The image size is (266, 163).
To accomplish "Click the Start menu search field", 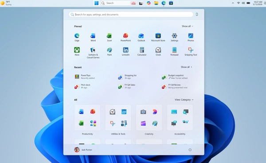I will [x=131, y=15].
